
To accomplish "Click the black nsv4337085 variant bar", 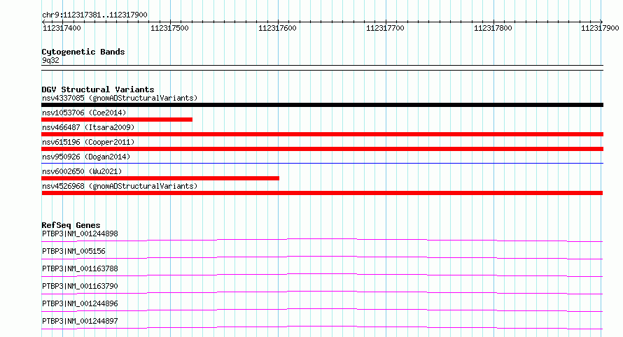I will pos(322,105).
